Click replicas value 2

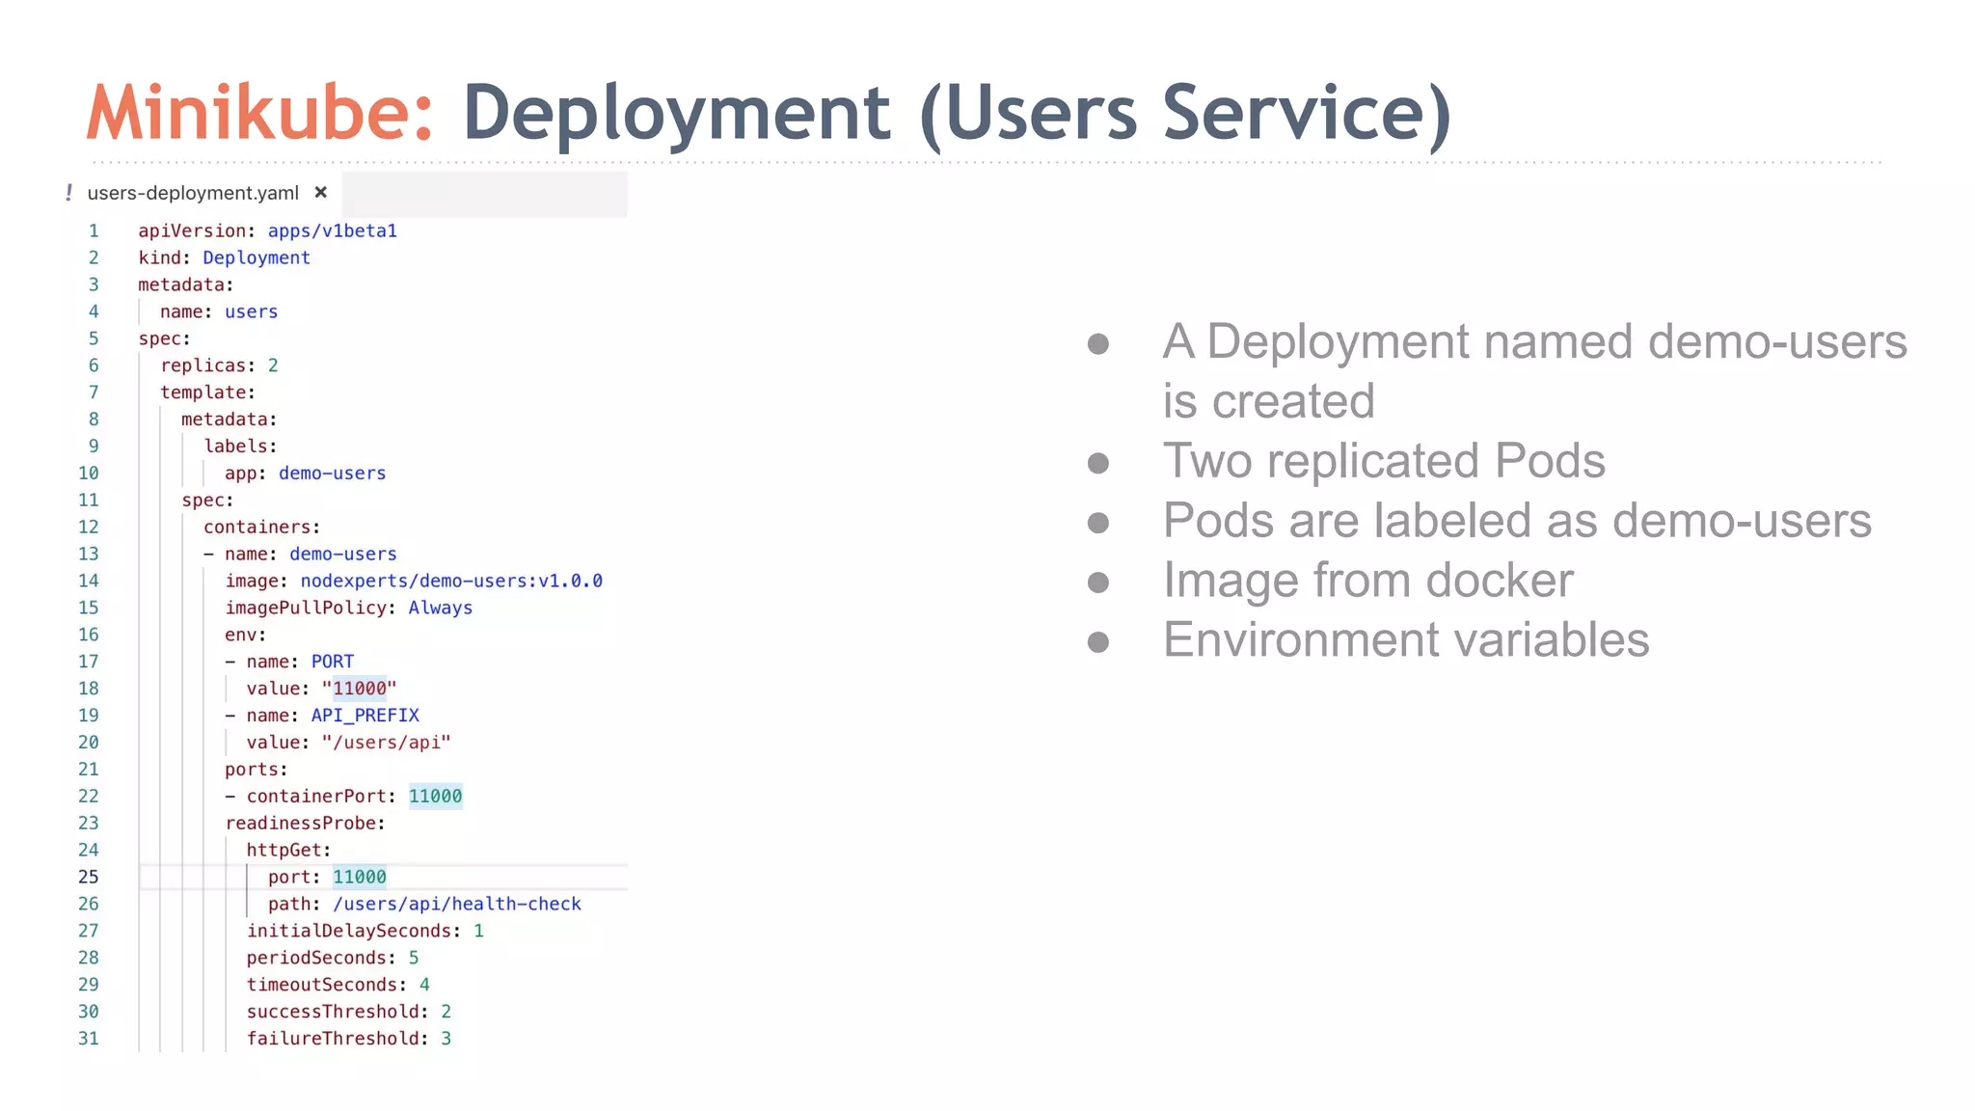tap(273, 366)
